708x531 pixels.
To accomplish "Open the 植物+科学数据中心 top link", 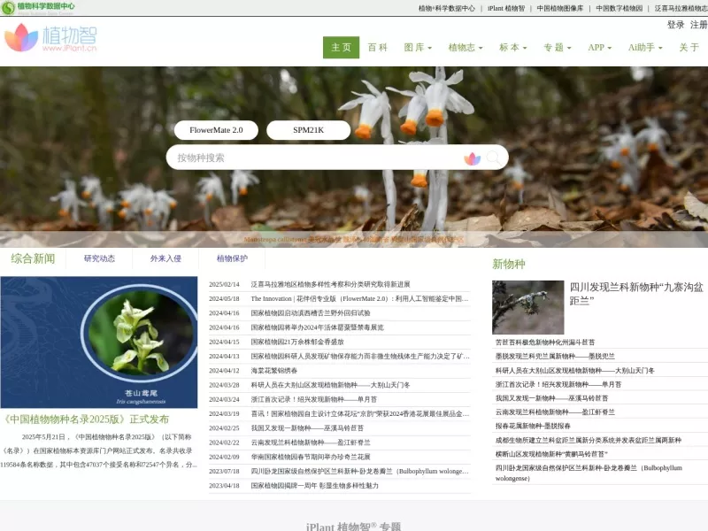I will [447, 8].
